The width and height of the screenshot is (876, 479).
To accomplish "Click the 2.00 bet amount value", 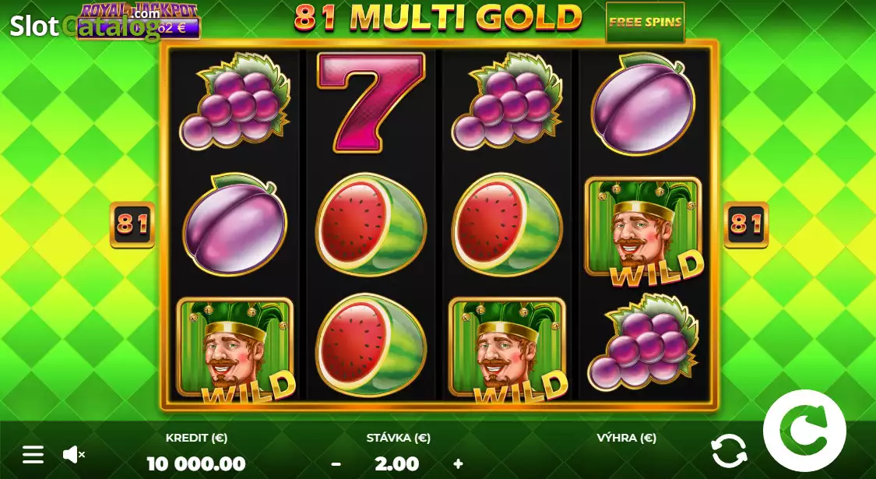I will (397, 463).
